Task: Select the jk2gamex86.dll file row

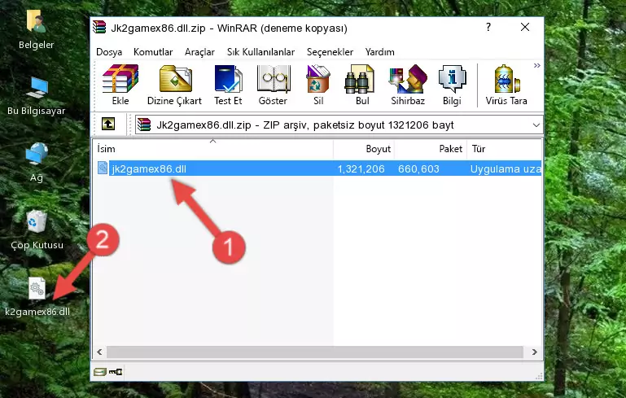Action: pyautogui.click(x=318, y=168)
